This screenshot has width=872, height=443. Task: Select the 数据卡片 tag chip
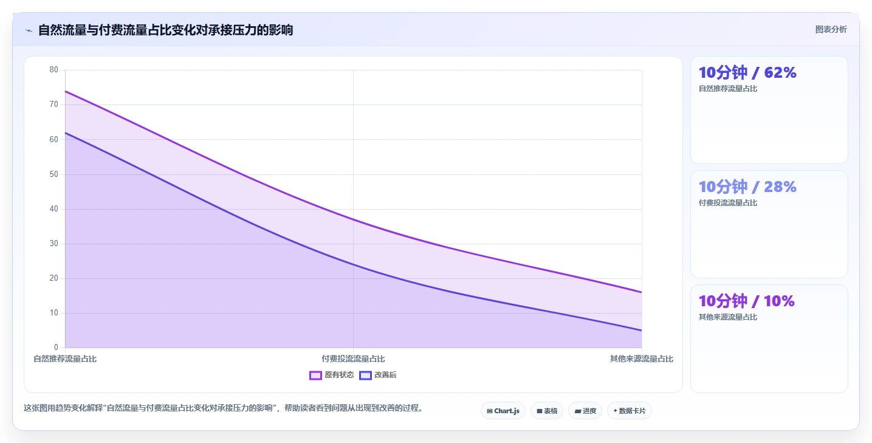tap(630, 411)
